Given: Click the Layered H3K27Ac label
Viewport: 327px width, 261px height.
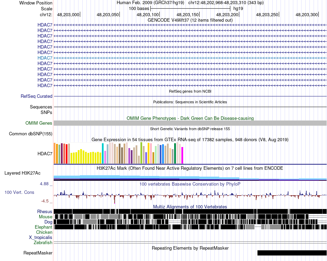Looking at the screenshot, I should point(22,173).
